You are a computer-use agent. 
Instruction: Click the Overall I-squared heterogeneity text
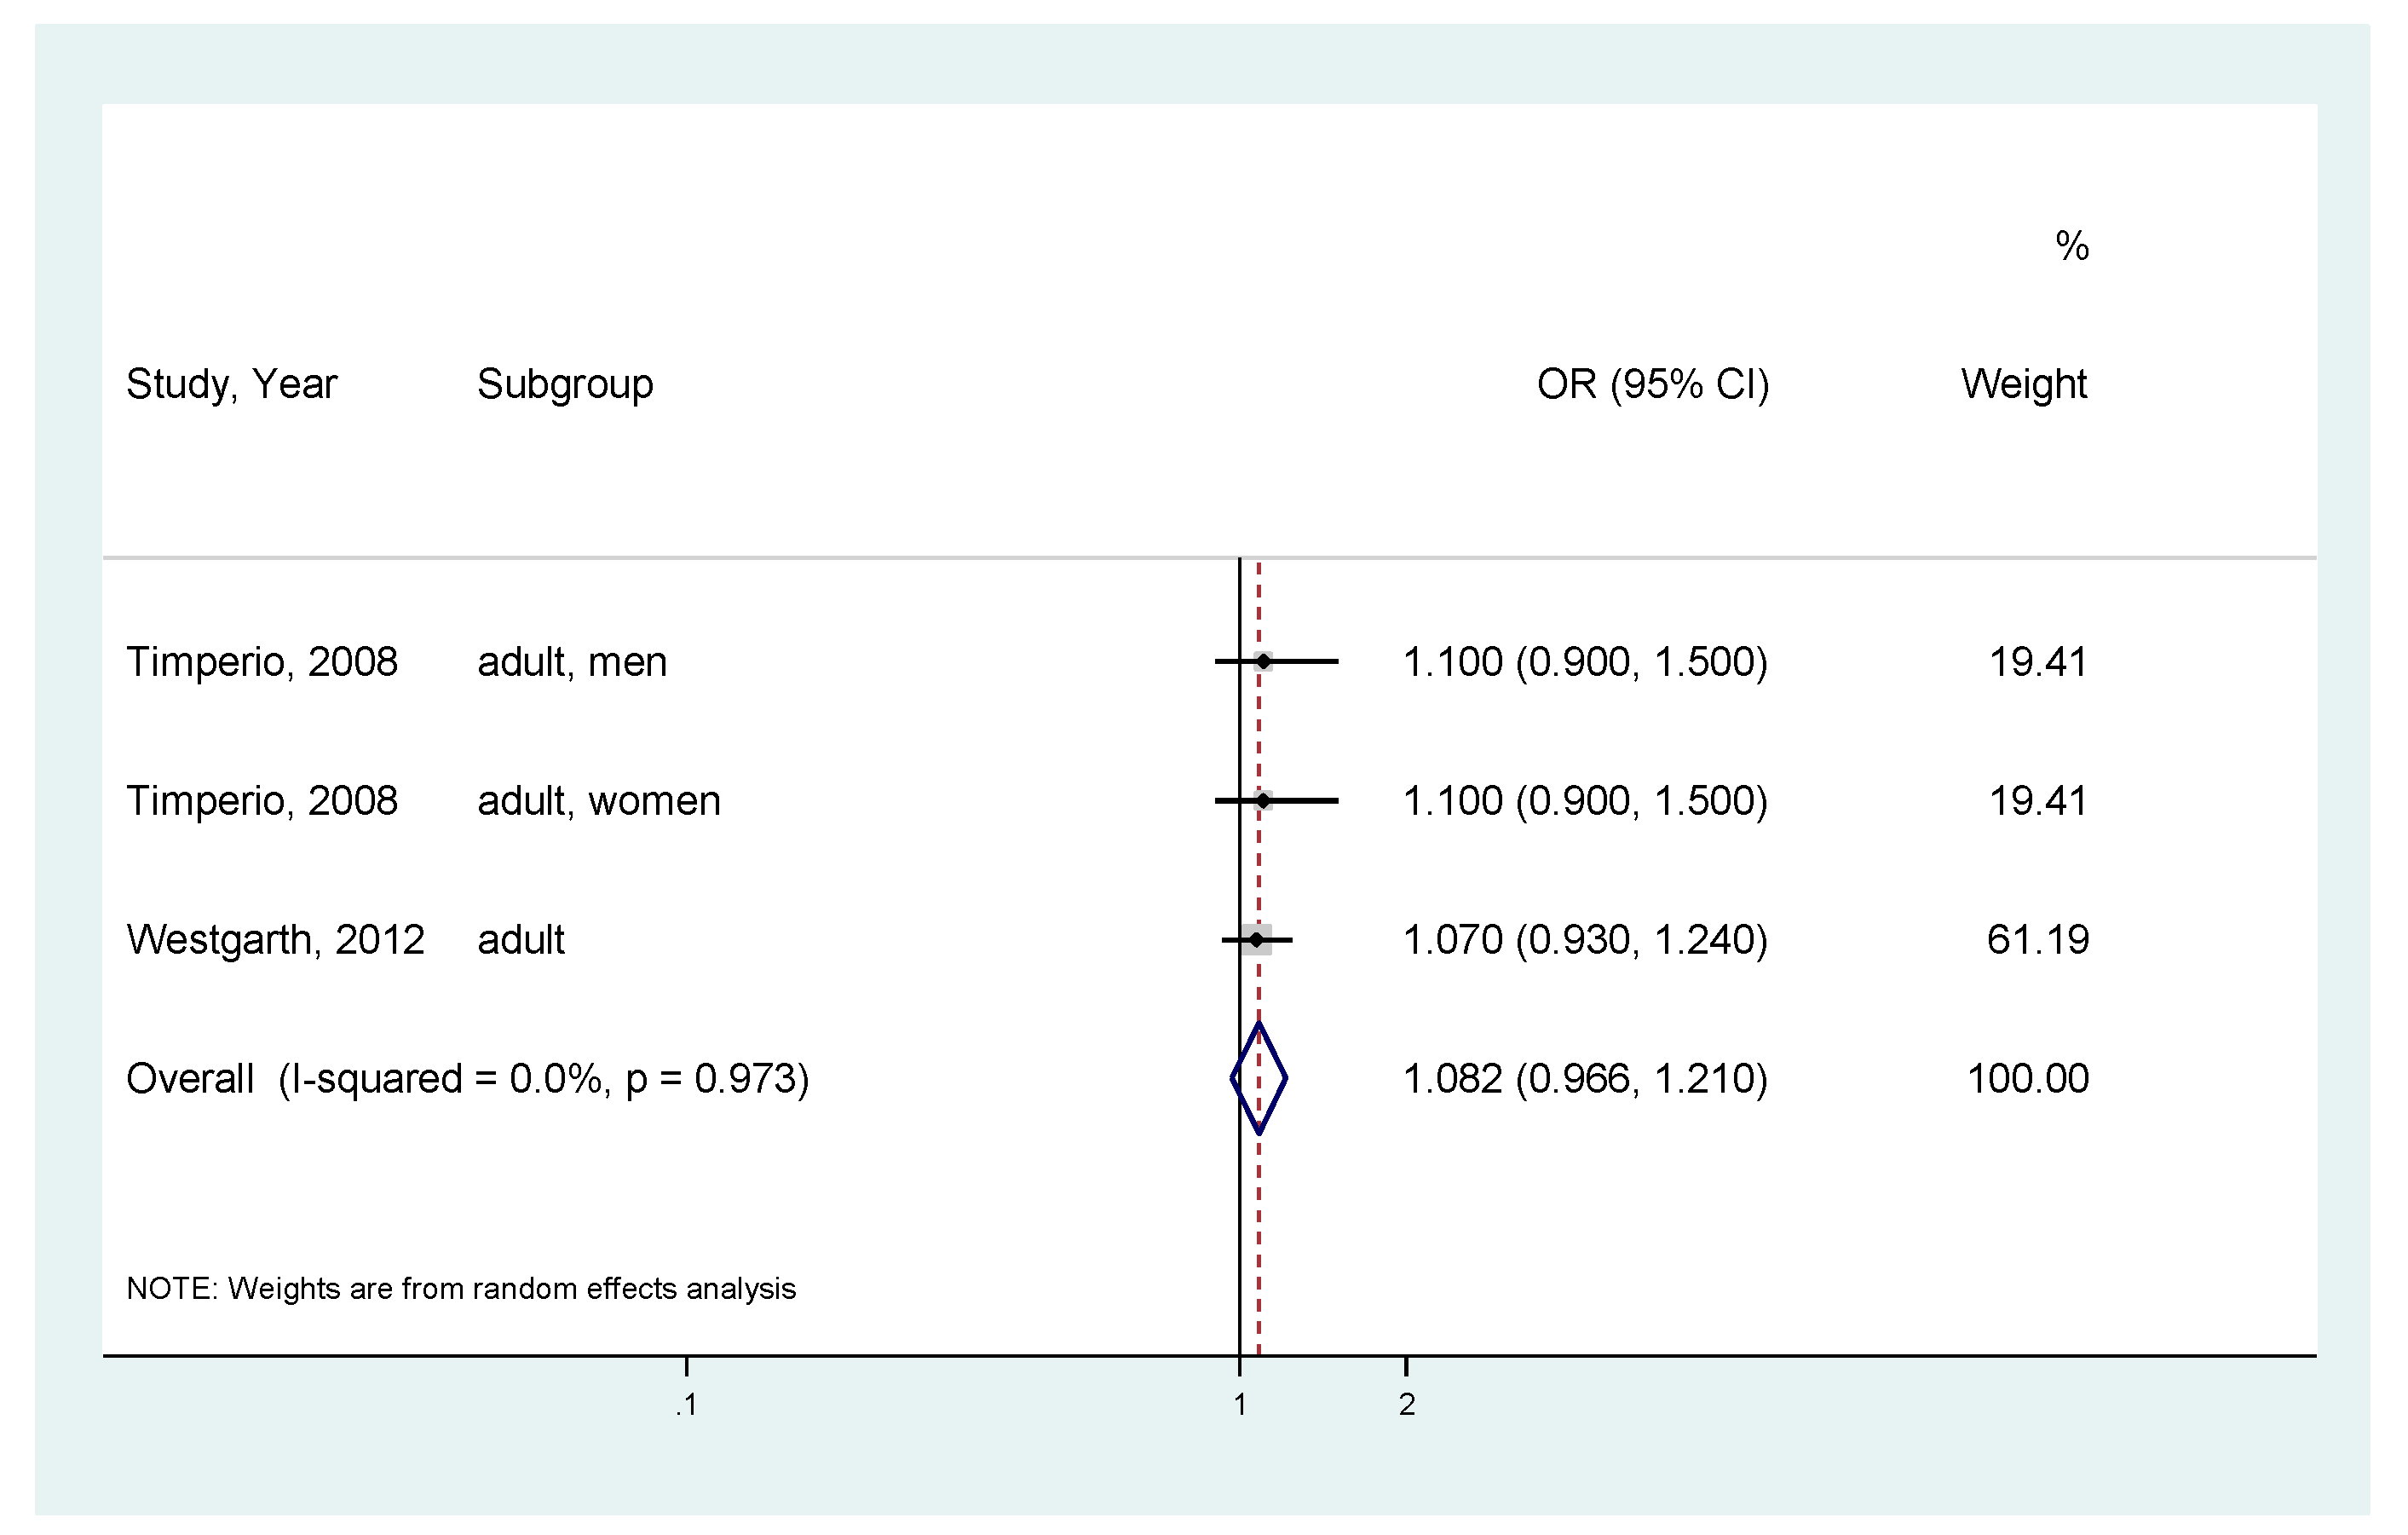tap(467, 1079)
